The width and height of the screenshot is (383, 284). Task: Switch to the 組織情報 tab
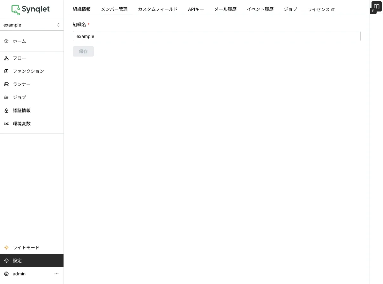pos(82,9)
